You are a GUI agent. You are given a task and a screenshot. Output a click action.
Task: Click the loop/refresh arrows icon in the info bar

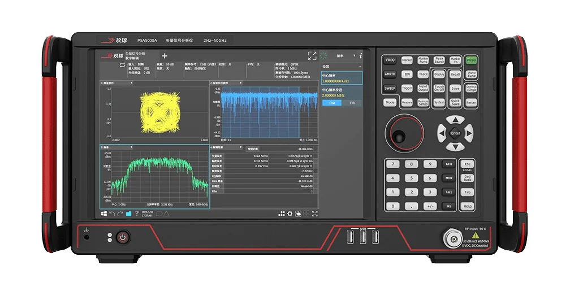point(123,65)
